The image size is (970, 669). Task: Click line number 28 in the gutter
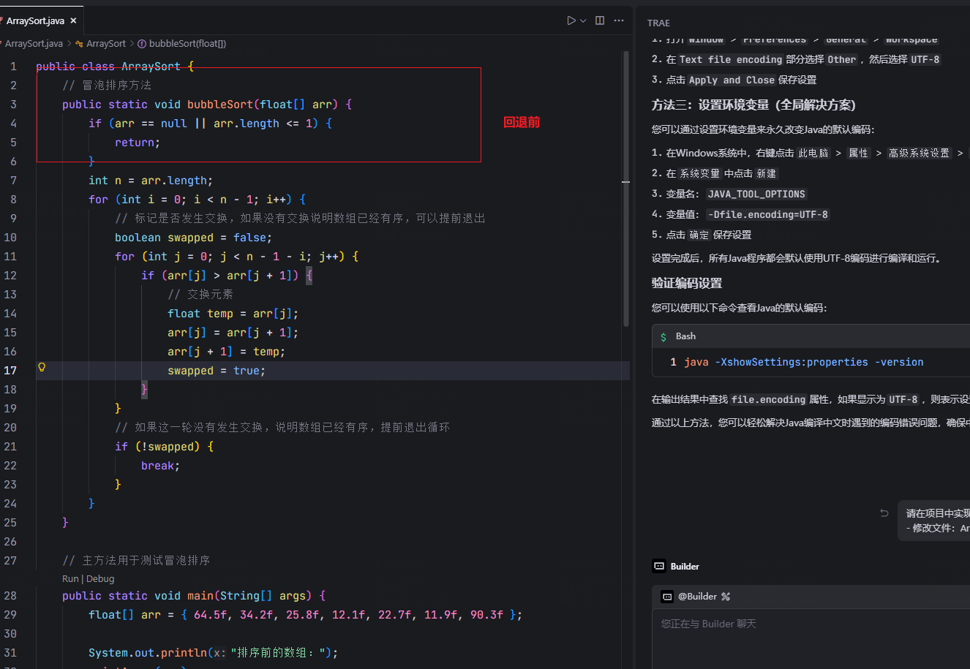10,596
